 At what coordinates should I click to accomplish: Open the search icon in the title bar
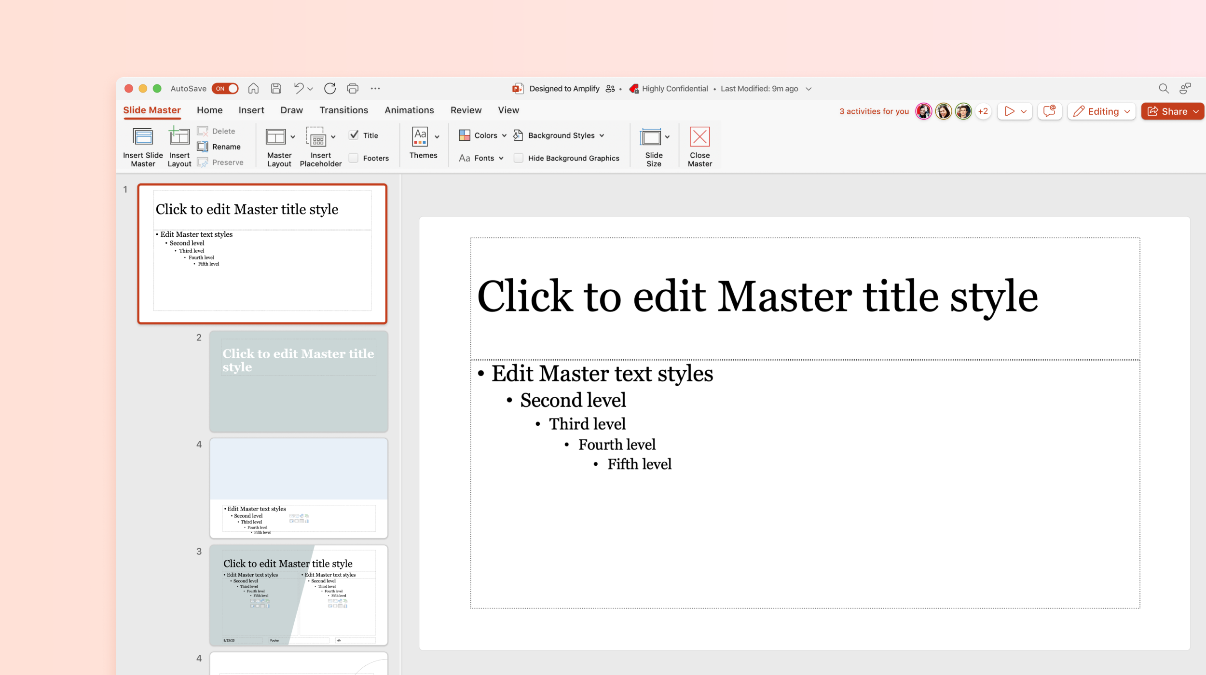point(1164,88)
